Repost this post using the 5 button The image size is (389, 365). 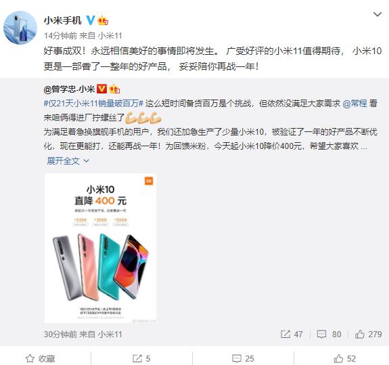[141, 358]
